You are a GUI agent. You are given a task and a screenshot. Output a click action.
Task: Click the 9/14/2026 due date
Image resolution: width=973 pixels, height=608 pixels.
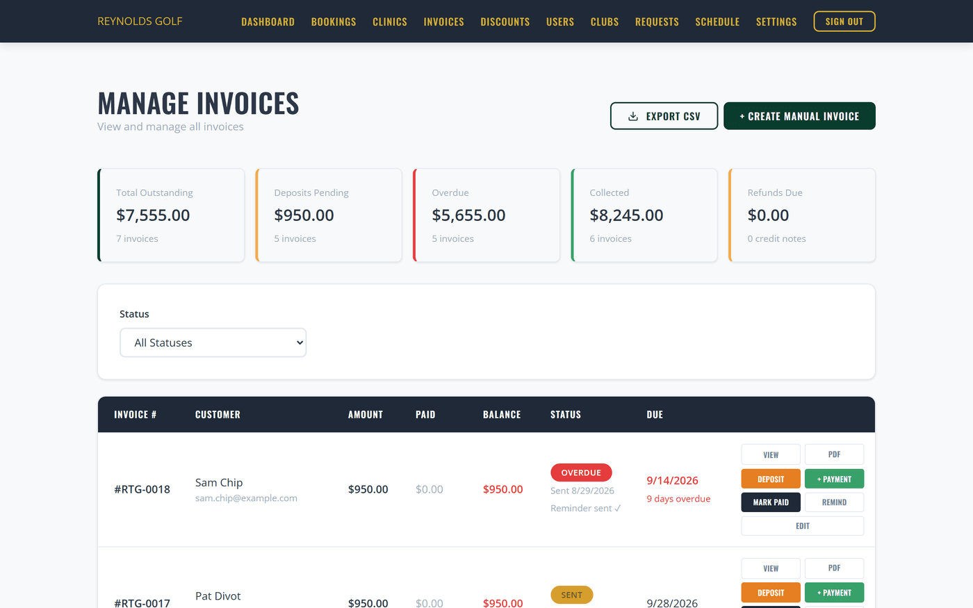pos(672,480)
